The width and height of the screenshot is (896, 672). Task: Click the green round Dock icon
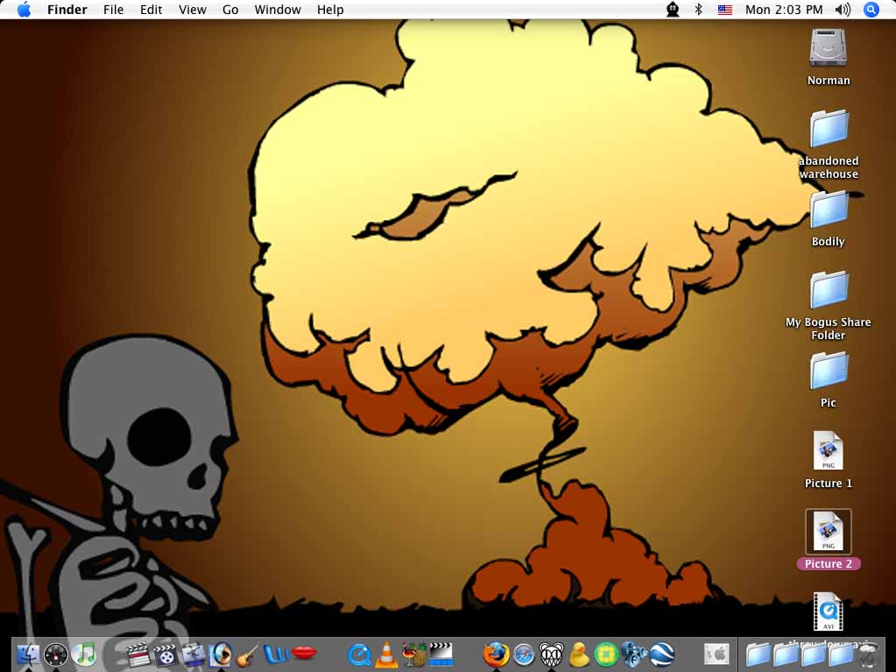pos(606,654)
